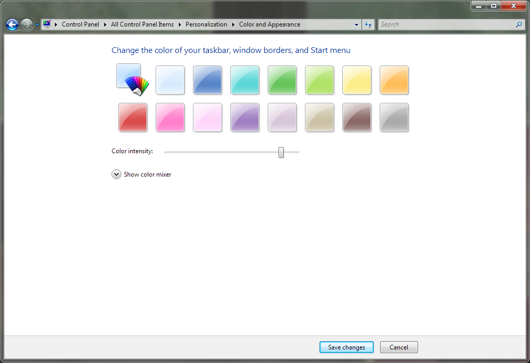Click the Save changes button
530x363 pixels.
point(346,347)
